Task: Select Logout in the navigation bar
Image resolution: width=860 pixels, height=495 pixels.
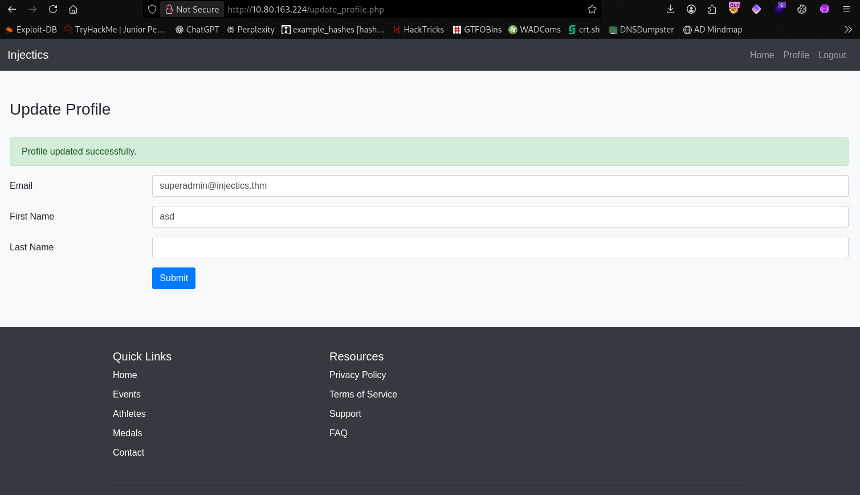Action: [x=832, y=55]
